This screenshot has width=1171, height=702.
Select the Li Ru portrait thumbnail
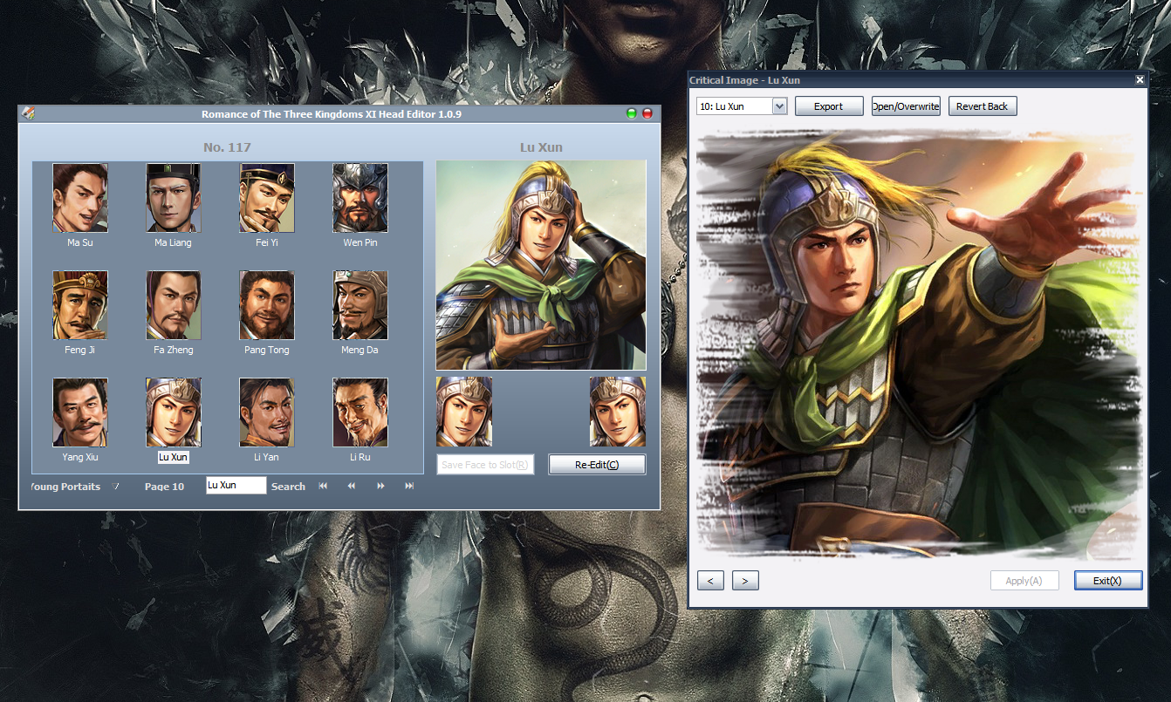(x=360, y=412)
